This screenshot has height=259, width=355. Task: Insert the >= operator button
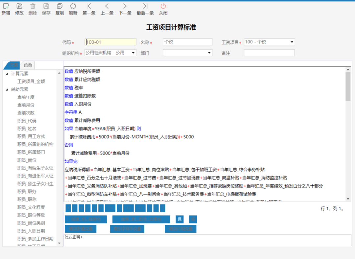[110, 208]
